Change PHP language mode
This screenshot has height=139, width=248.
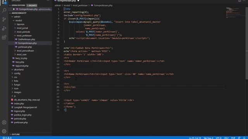pyautogui.click(x=233, y=138)
